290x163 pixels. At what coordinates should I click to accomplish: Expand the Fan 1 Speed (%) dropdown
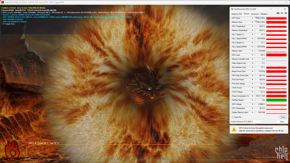[252, 35]
